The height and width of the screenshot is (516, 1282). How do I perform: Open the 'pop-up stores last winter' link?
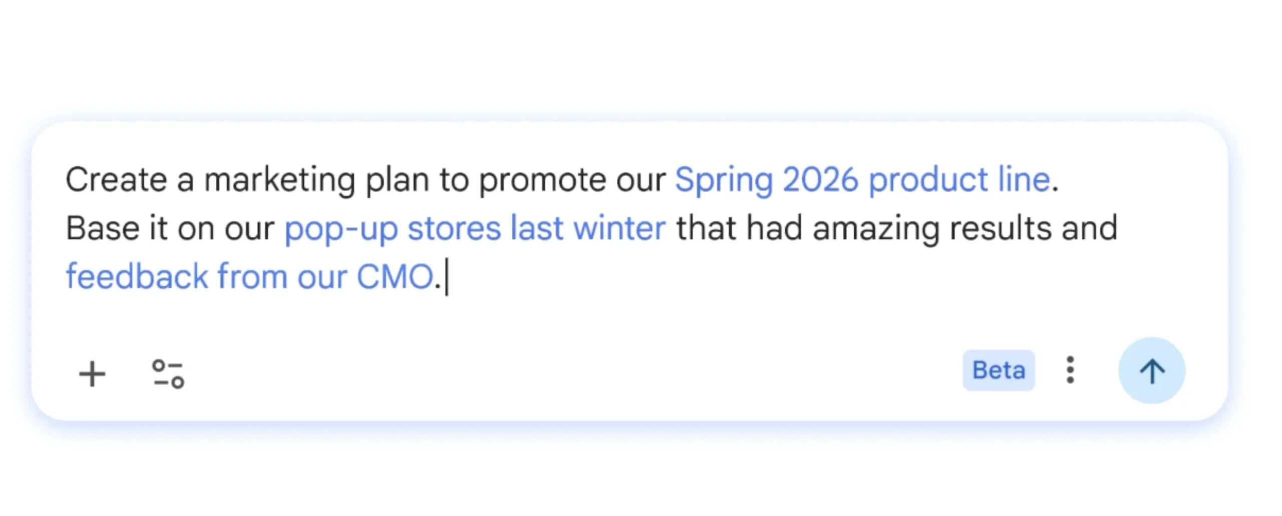[x=475, y=229]
